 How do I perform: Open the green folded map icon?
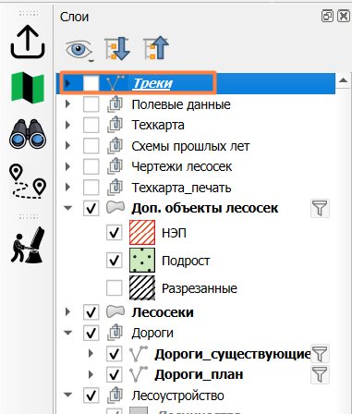[x=28, y=88]
